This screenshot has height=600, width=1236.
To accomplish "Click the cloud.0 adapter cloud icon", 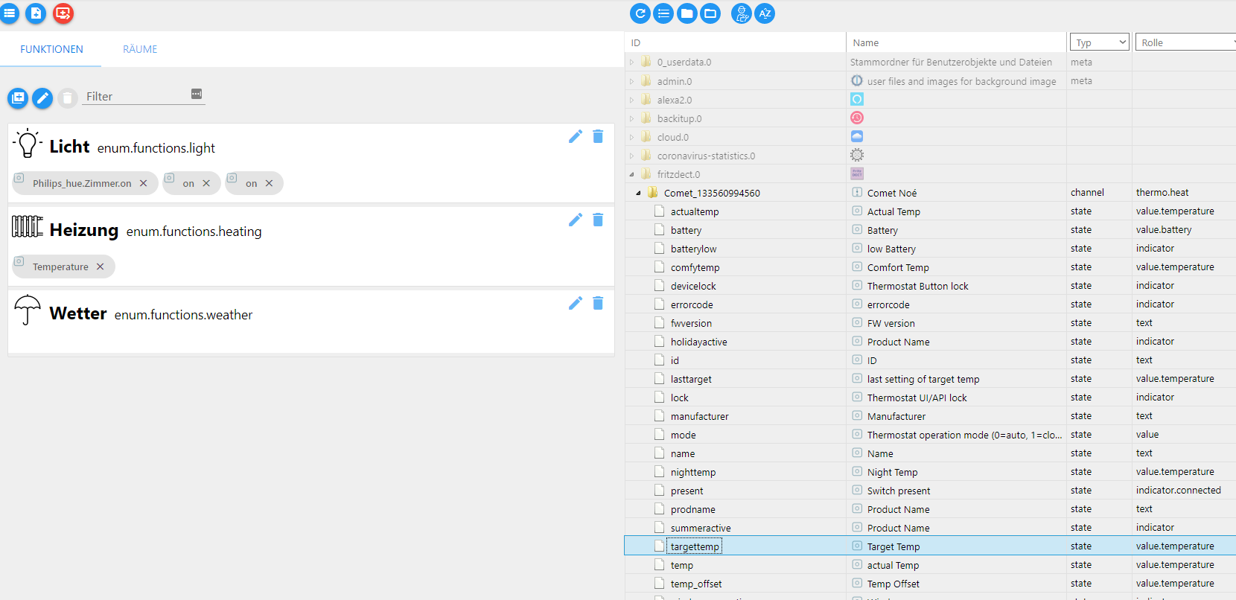I will [x=857, y=136].
